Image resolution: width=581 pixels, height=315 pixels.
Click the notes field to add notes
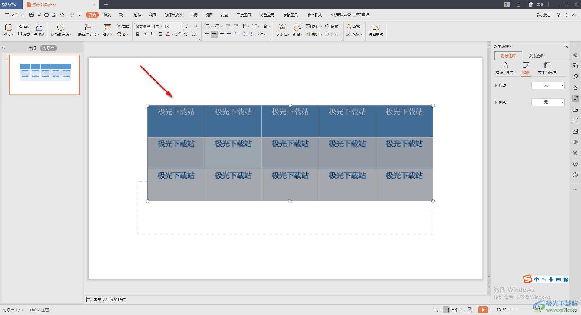pyautogui.click(x=109, y=300)
